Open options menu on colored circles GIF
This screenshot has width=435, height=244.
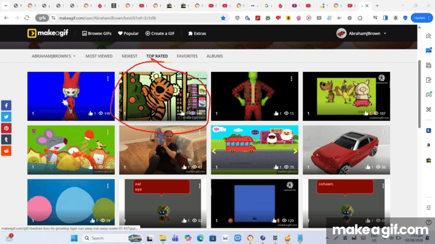(108, 186)
